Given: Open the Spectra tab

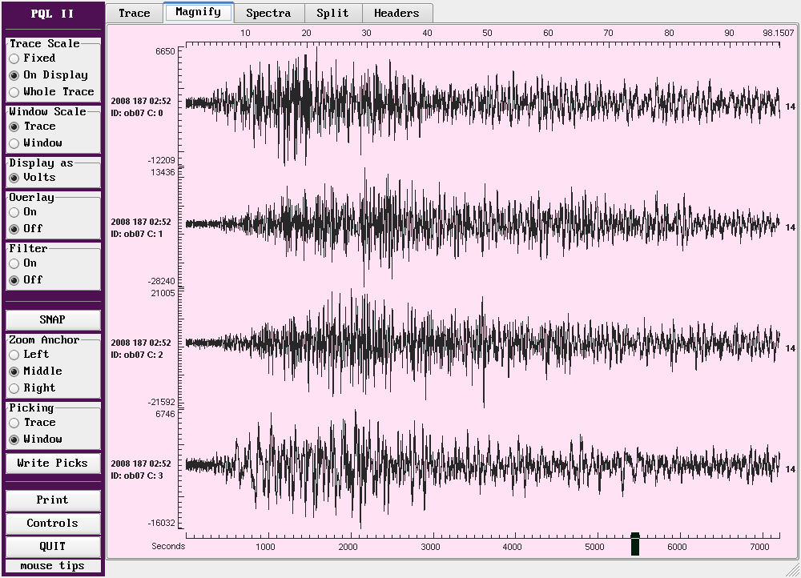Looking at the screenshot, I should 268,13.
